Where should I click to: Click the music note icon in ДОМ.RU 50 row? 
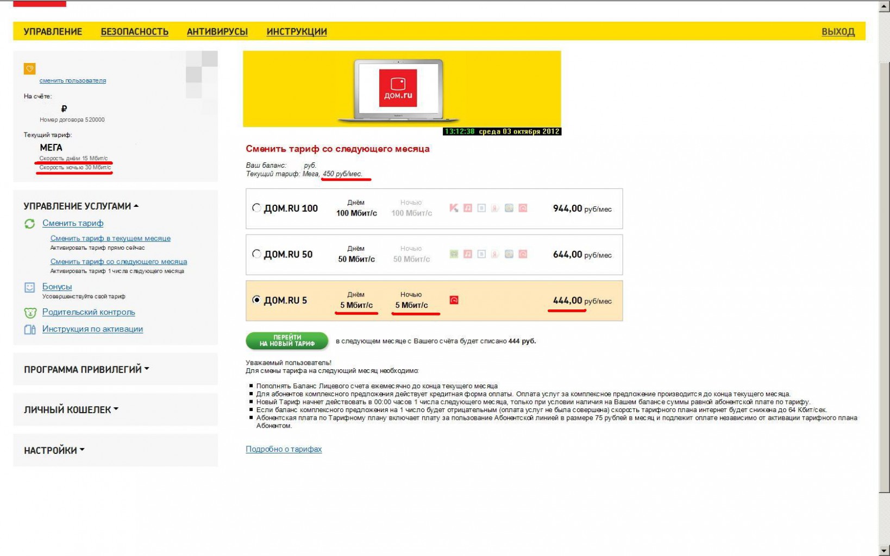[x=468, y=254]
